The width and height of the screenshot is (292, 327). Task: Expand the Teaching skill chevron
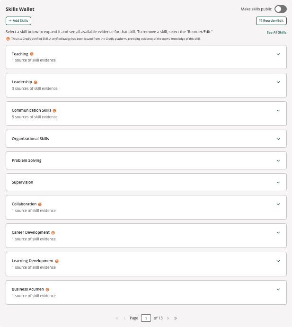278,54
